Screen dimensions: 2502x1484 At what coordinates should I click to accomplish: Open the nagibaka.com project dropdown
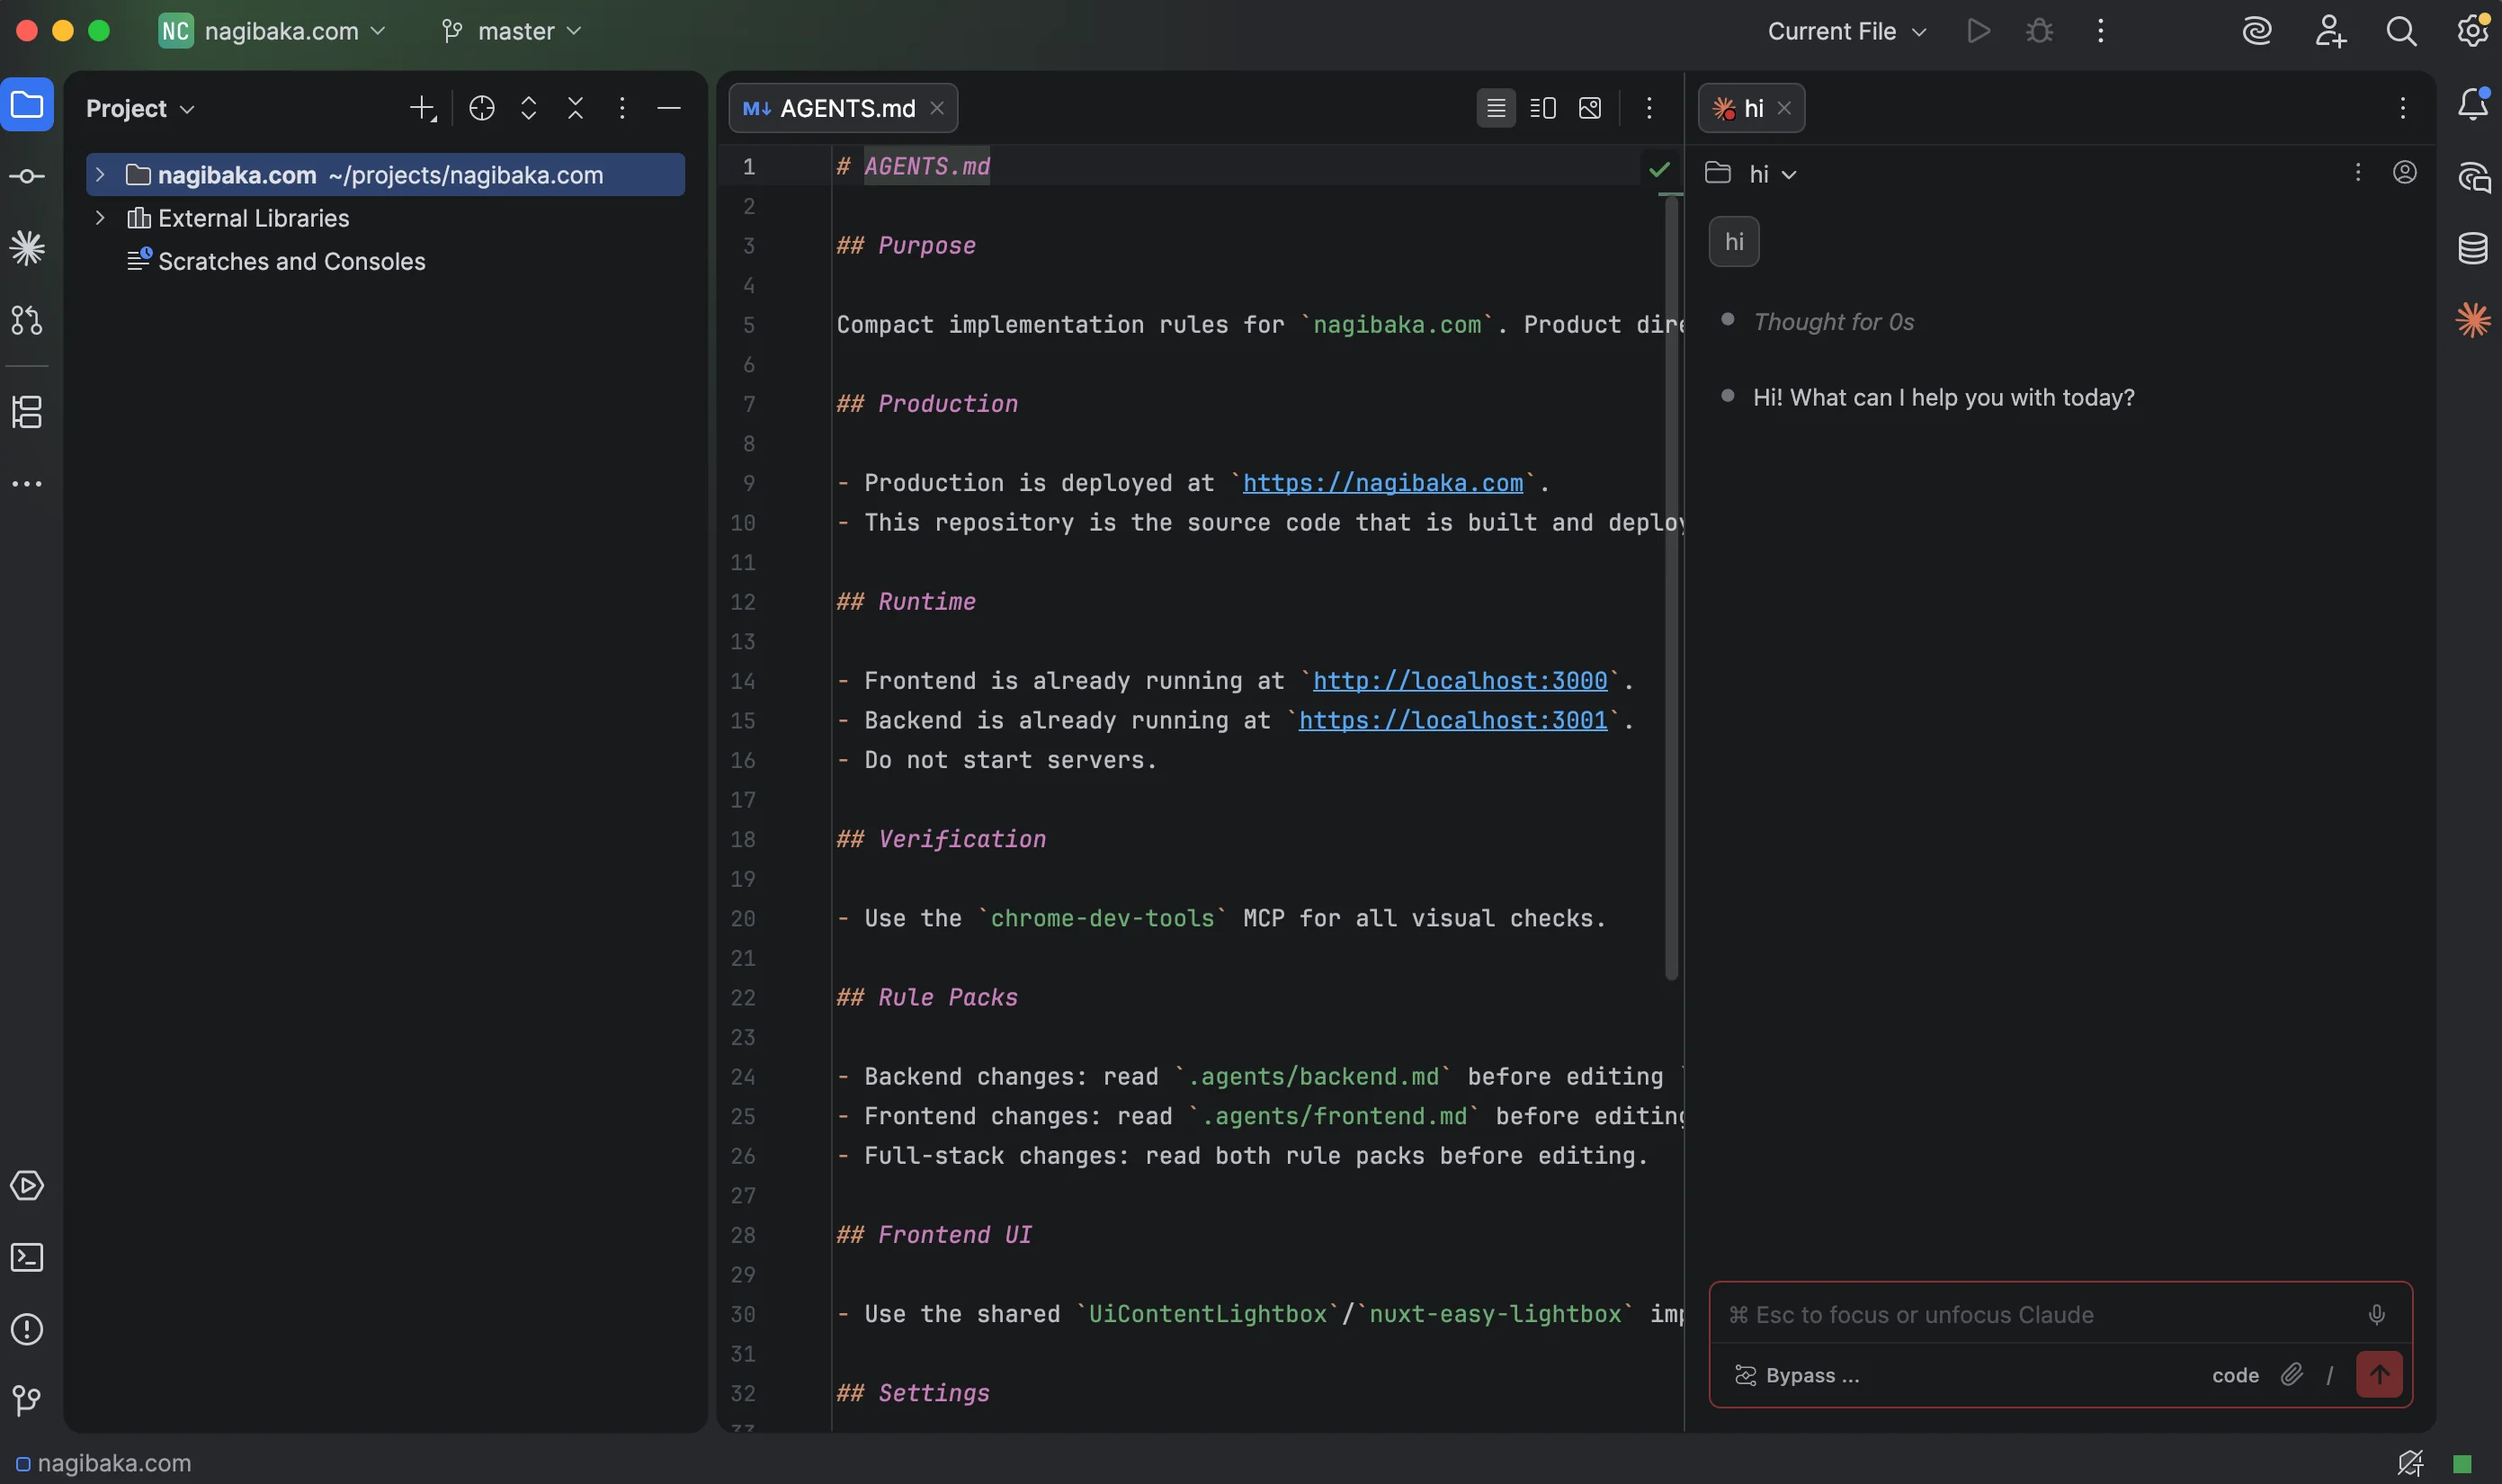pyautogui.click(x=272, y=31)
